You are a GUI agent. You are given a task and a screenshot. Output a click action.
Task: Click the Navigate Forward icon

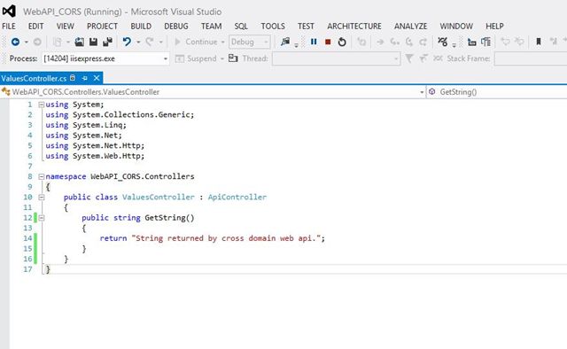coord(37,42)
